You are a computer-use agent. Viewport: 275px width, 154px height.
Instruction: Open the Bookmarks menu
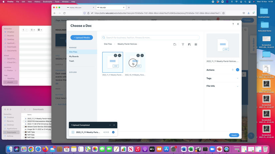click(x=48, y=2)
